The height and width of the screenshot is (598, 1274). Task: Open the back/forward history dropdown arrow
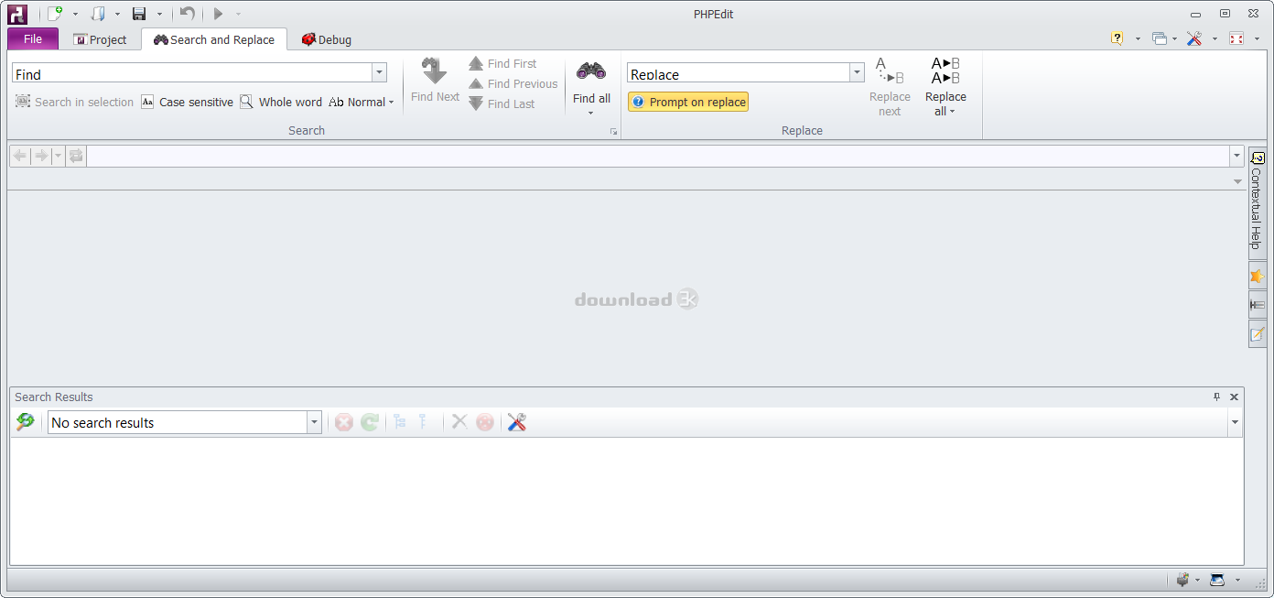(58, 156)
